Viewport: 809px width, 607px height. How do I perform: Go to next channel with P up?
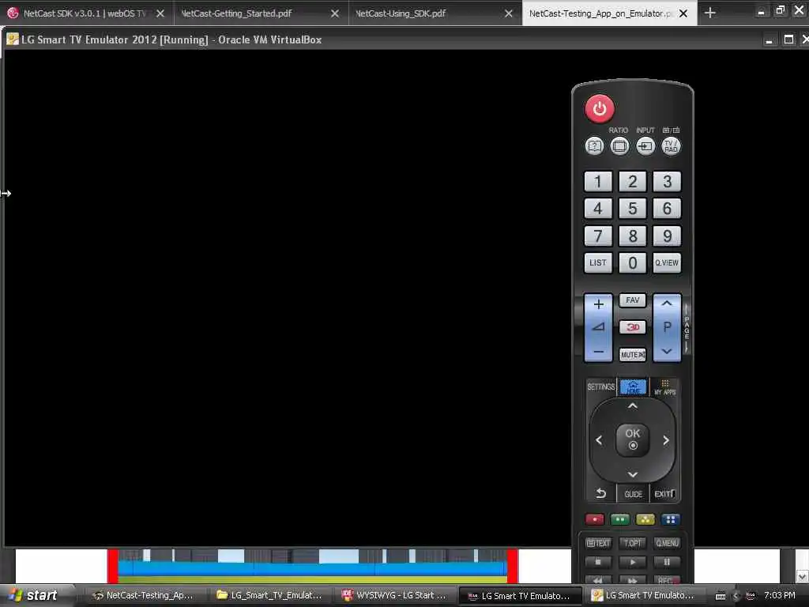tap(667, 304)
